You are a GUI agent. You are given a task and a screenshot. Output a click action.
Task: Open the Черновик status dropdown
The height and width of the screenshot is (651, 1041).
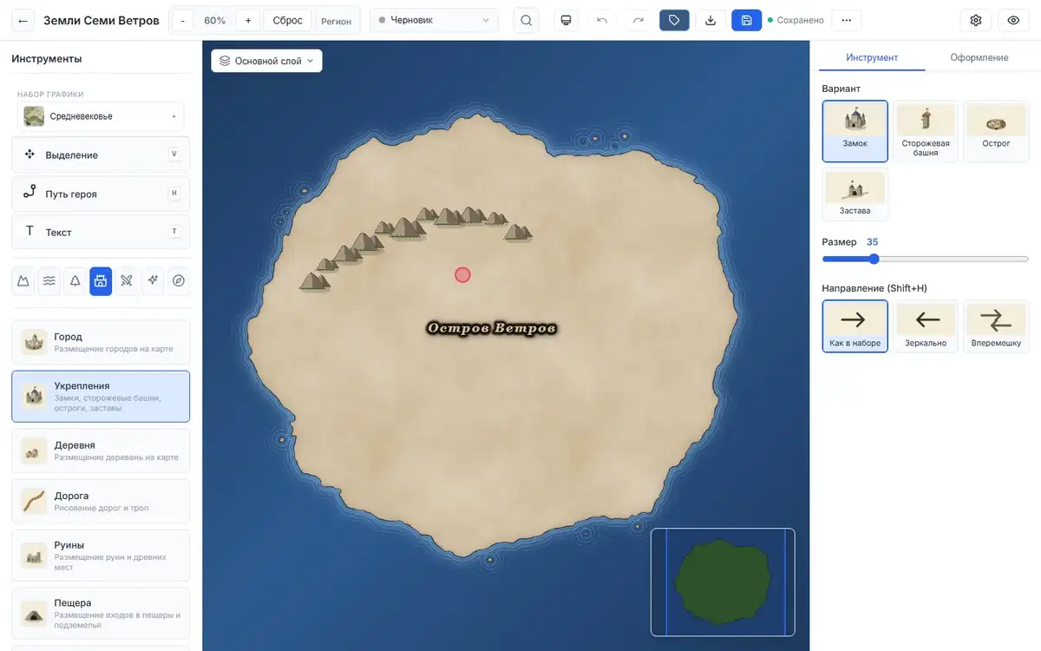coord(434,20)
